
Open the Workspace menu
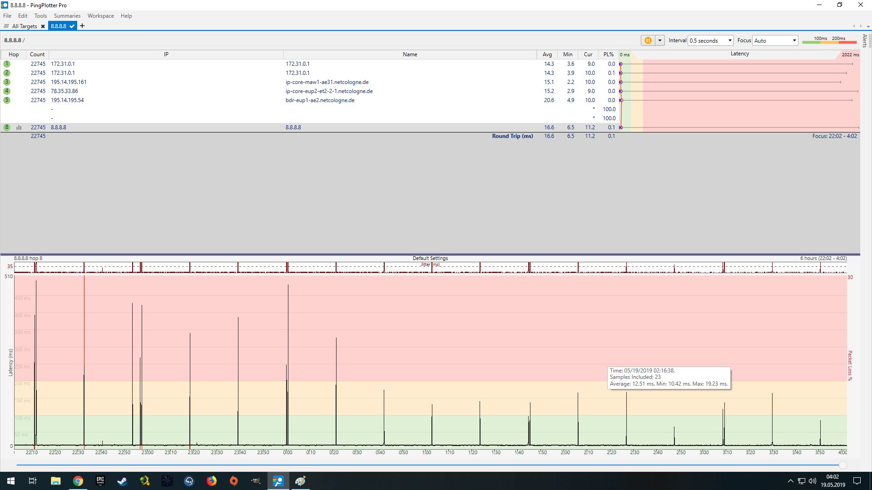[x=100, y=16]
